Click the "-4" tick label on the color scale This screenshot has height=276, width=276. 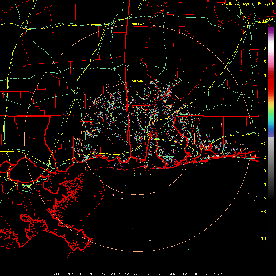pos(263,184)
